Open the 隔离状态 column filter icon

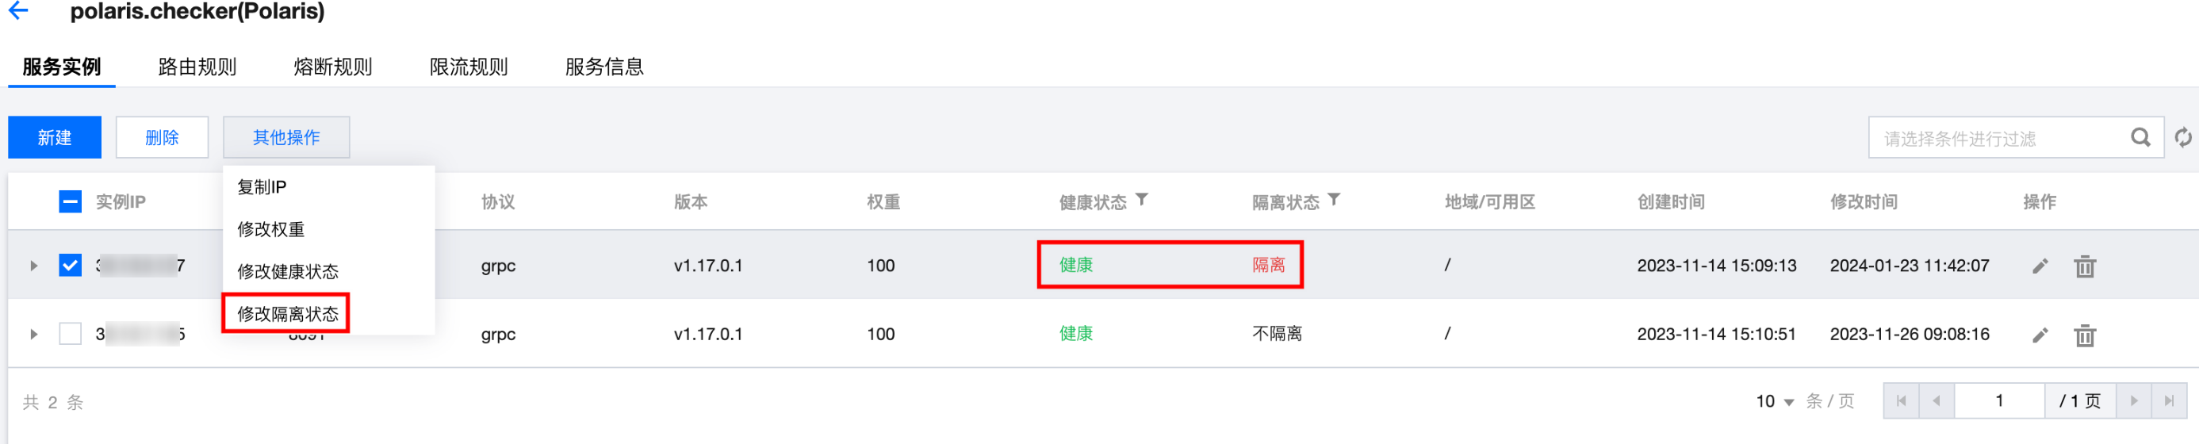click(x=1333, y=200)
